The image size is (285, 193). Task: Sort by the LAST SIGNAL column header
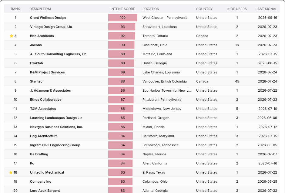tap(266, 9)
